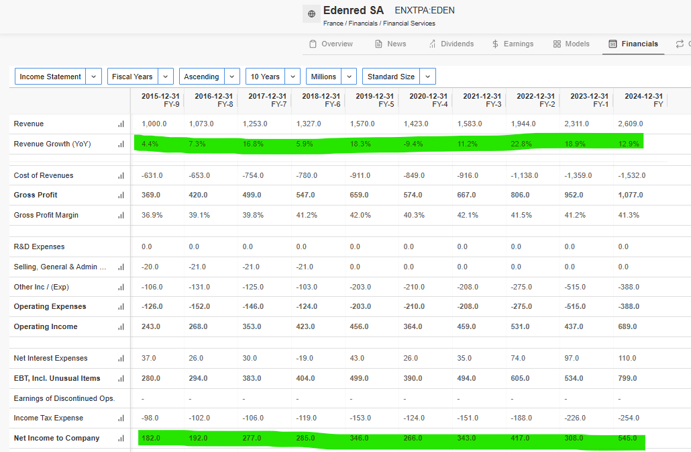Open the chart icon for EBT, Incl. Unusual Items

tap(121, 379)
